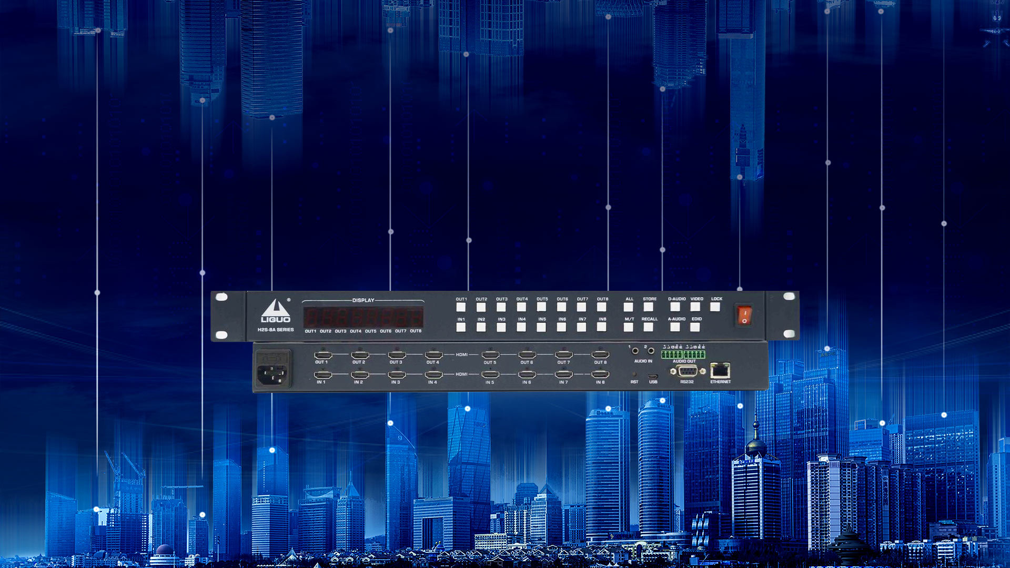
Task: Select the IN2 input button
Action: pyautogui.click(x=481, y=327)
